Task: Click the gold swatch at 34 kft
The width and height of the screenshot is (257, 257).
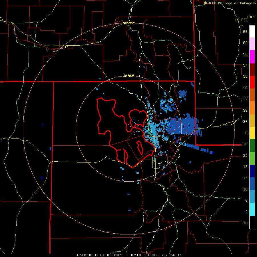Action: (x=252, y=121)
